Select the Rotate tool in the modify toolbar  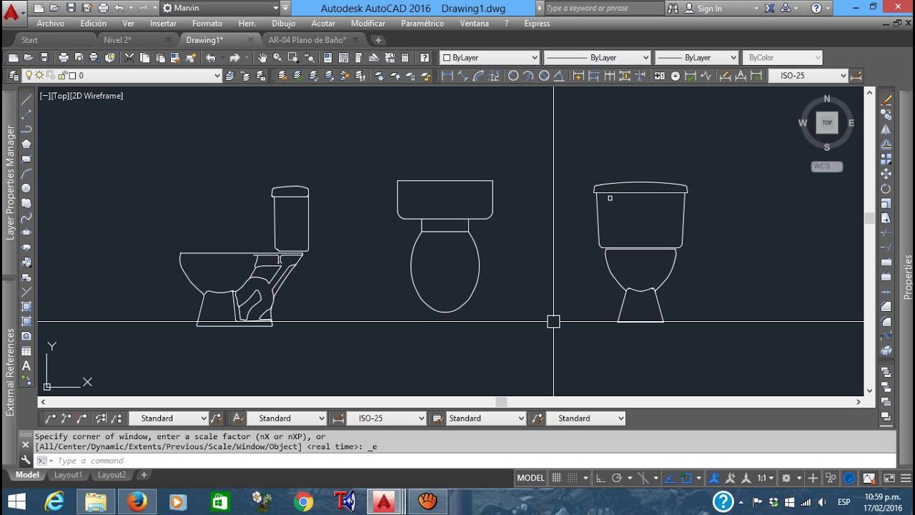point(886,188)
